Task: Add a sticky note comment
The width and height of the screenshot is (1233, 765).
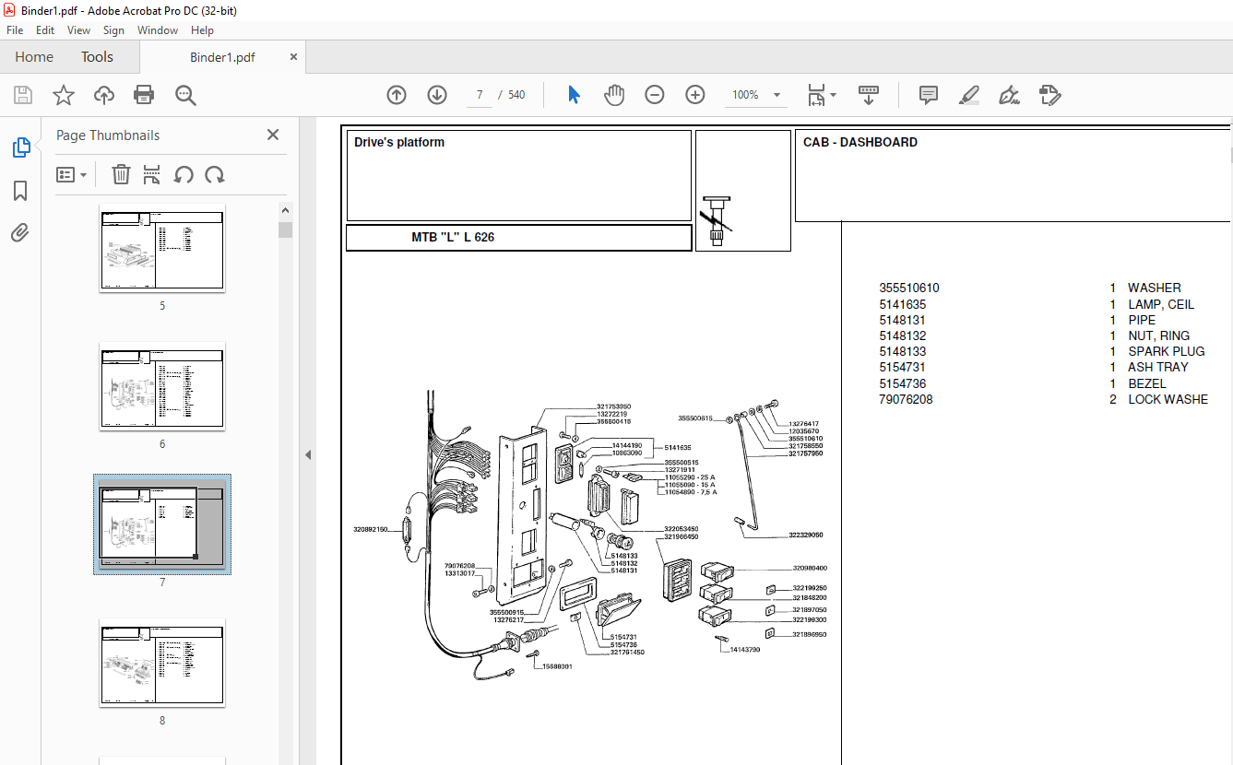Action: pos(929,95)
